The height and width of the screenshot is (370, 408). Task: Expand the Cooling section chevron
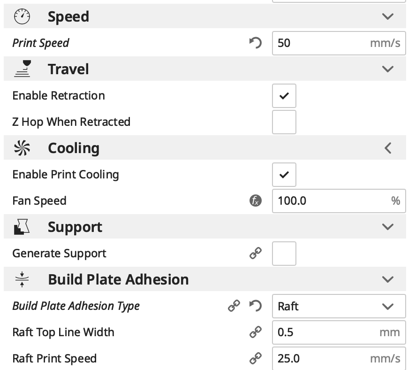pos(387,148)
